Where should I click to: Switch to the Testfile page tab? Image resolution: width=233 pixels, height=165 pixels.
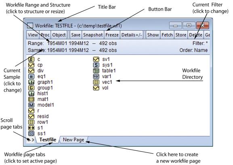[x=48, y=139]
